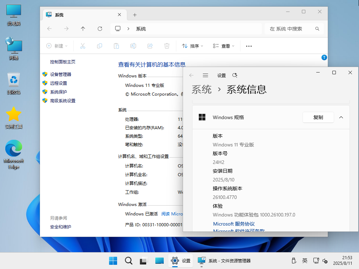
Task: Go back in the 系统 explorer window
Action: tap(49, 29)
